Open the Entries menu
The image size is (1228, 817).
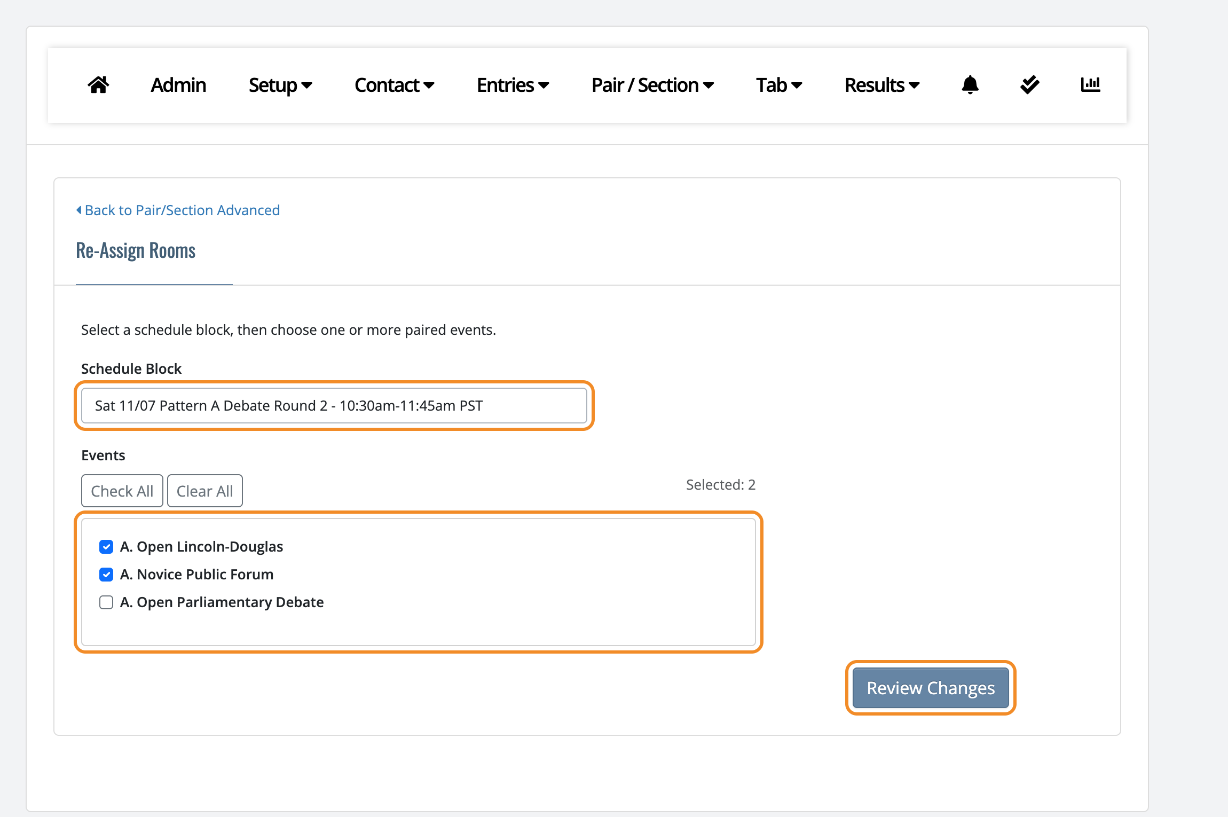513,85
